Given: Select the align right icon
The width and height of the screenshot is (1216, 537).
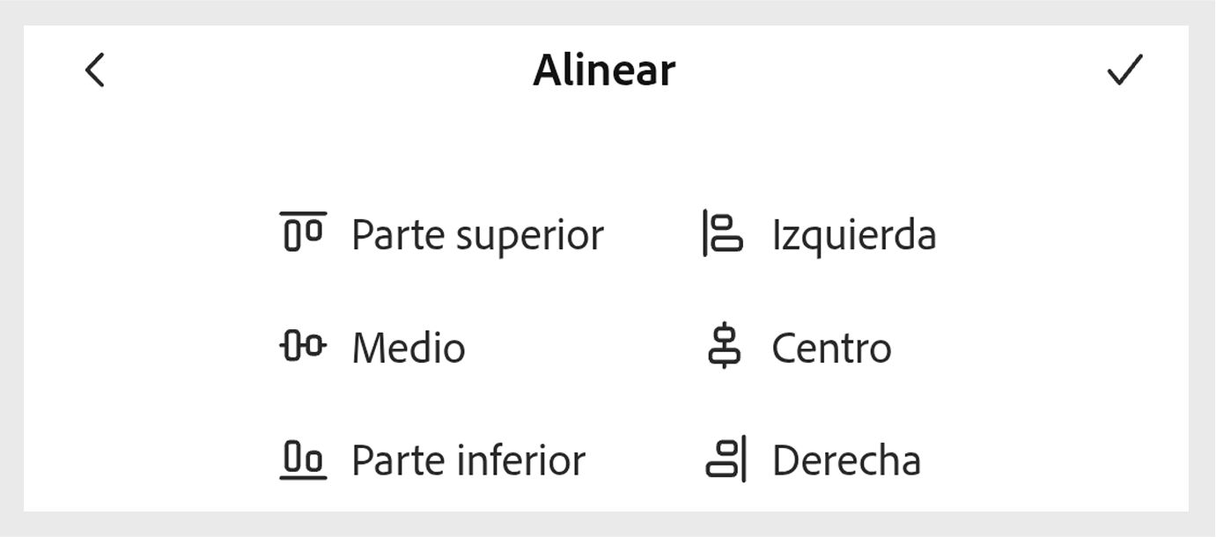Looking at the screenshot, I should pos(724,459).
